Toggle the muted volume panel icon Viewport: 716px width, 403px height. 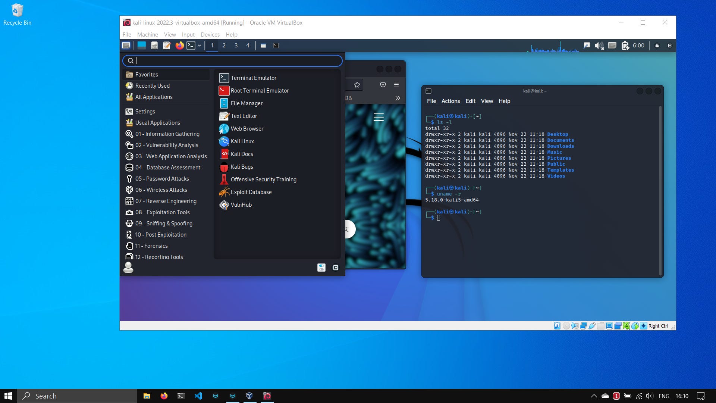click(599, 46)
